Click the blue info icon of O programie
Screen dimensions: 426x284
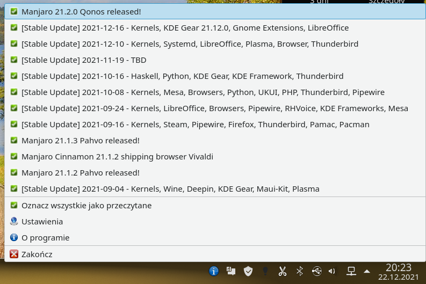click(x=14, y=237)
